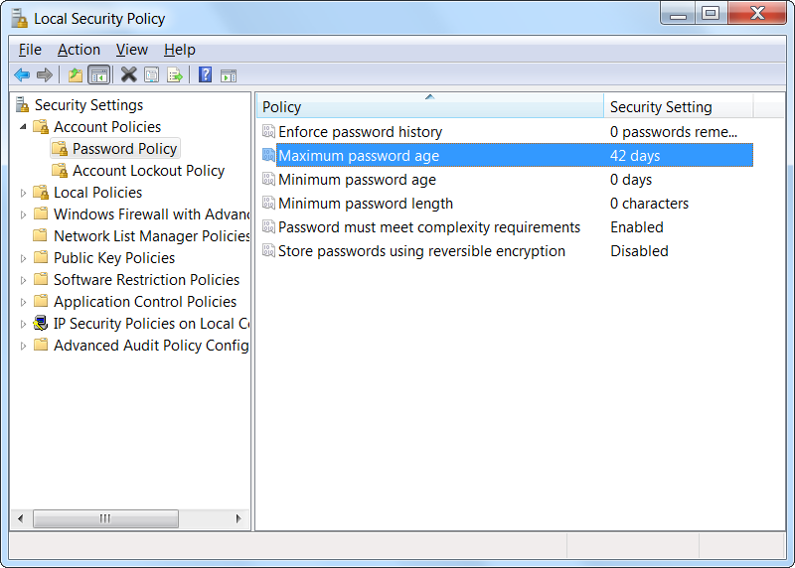Open the Action menu

pyautogui.click(x=79, y=50)
